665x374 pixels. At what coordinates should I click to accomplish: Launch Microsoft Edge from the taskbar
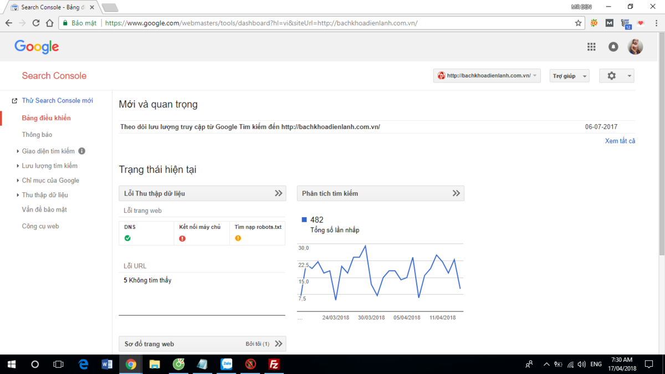(x=83, y=364)
